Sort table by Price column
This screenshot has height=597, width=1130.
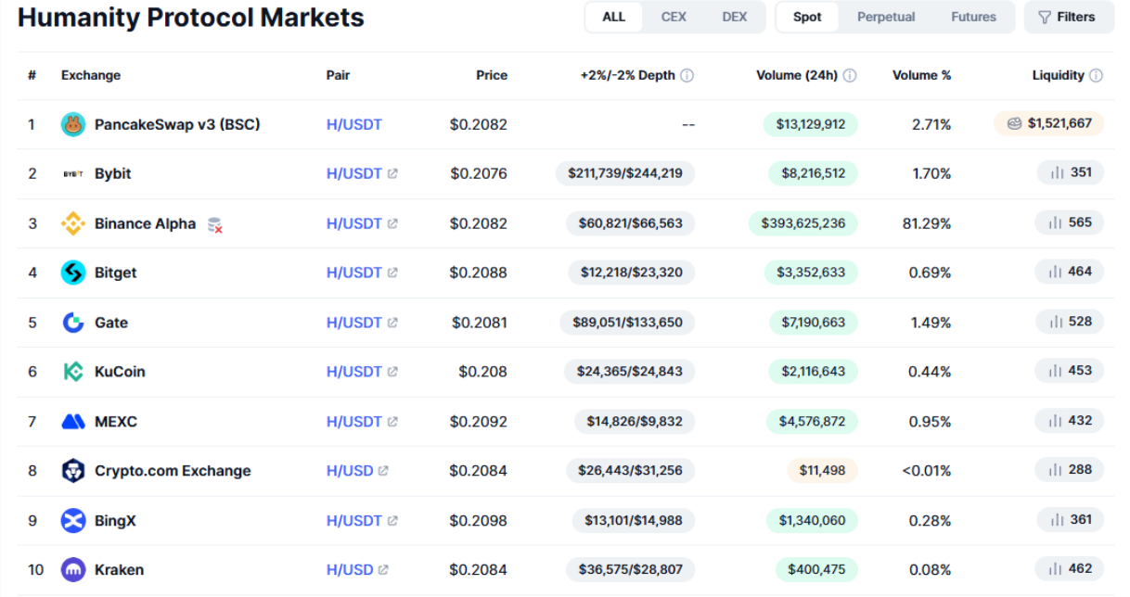(x=492, y=75)
